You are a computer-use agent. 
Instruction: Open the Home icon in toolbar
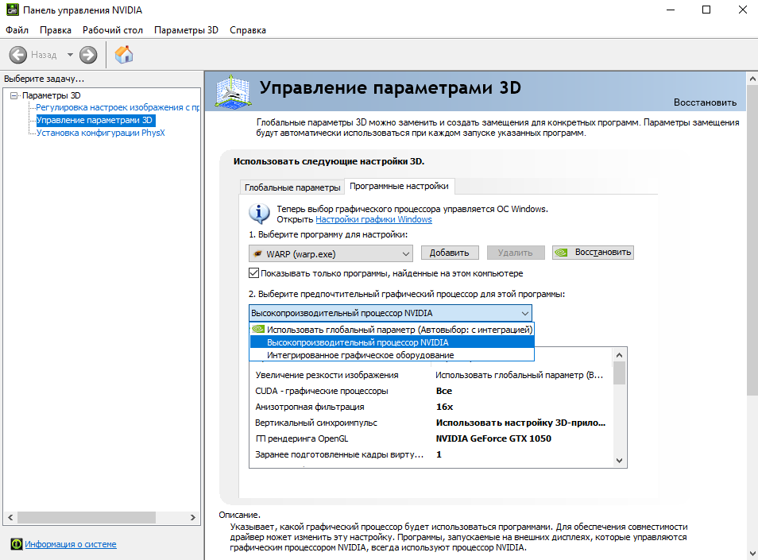click(124, 55)
